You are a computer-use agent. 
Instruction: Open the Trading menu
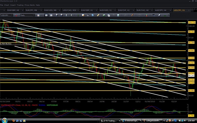click(x=20, y=5)
